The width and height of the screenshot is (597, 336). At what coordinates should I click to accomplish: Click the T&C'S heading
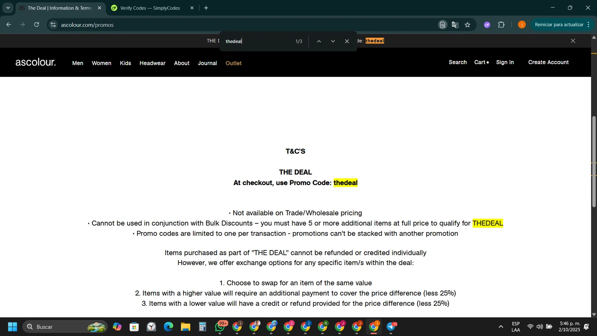(295, 151)
